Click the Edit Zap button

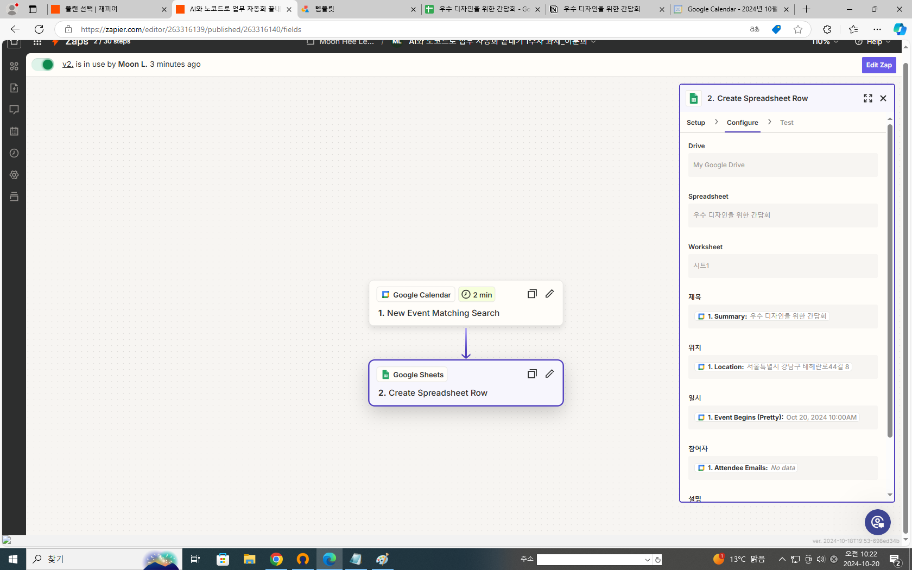click(879, 65)
